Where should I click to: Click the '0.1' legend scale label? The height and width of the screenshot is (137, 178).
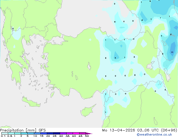pos(3,136)
